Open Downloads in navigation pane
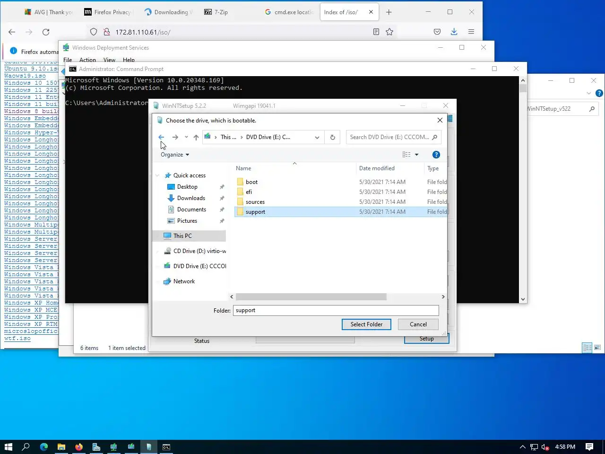 [x=191, y=198]
